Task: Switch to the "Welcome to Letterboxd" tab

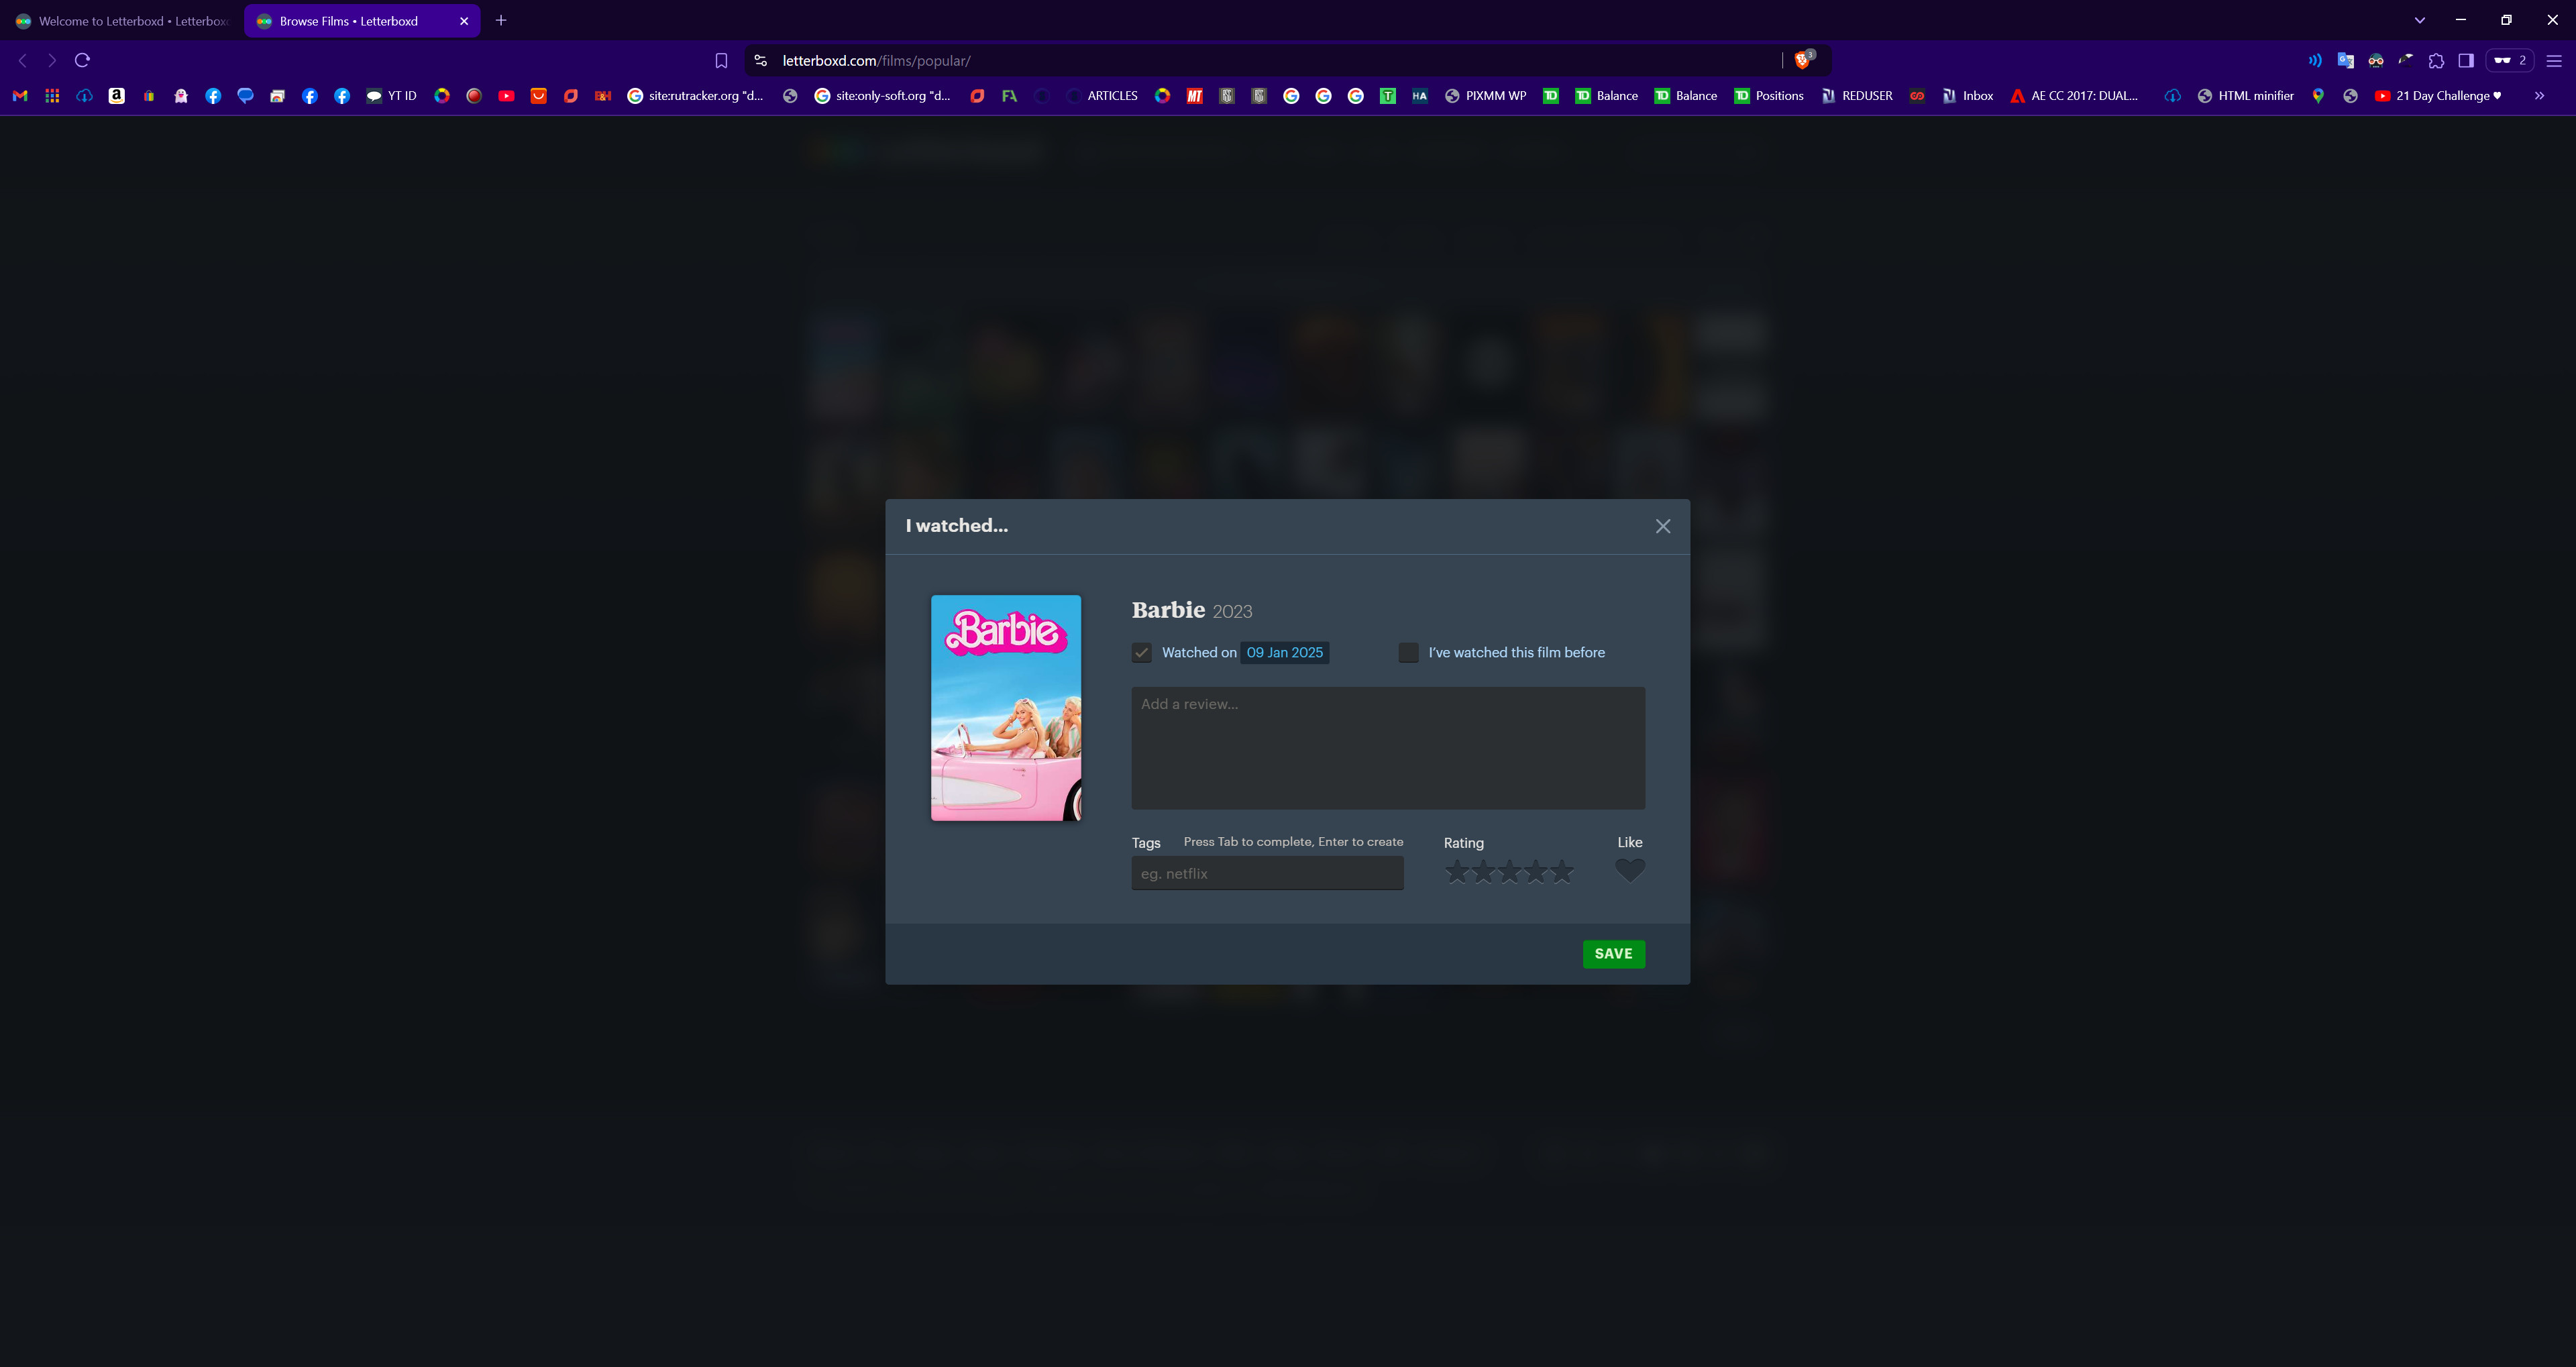Action: click(122, 21)
